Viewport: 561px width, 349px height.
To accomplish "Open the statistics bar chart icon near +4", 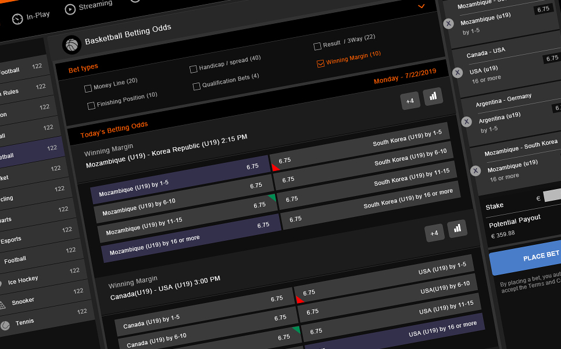I will pos(433,95).
